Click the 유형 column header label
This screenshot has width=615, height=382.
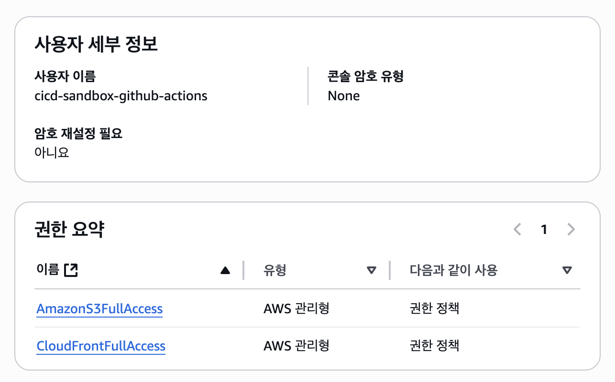275,271
